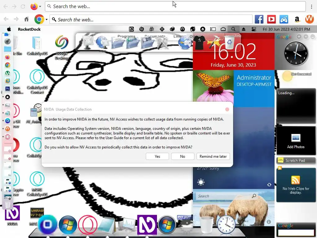Screen dimensions: 317x238
Task: Click the Google search box gadget
Action: click(x=296, y=233)
